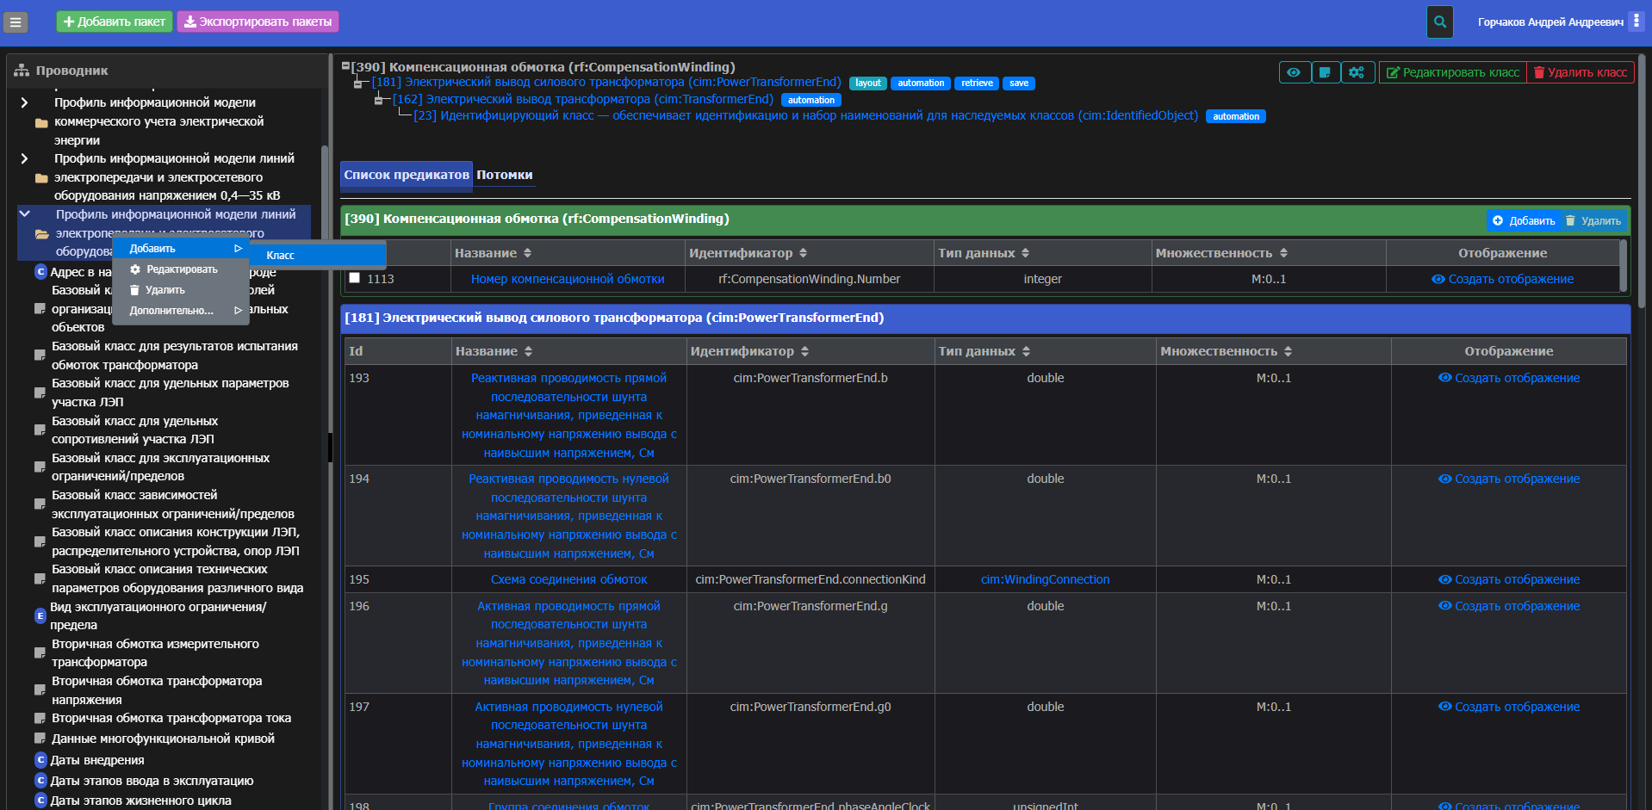Click Добавить in class 390 header
Viewport: 1652px width, 810px height.
1524,221
